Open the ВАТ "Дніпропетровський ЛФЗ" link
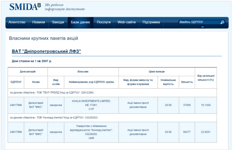232x150 pixels. pos(46,51)
